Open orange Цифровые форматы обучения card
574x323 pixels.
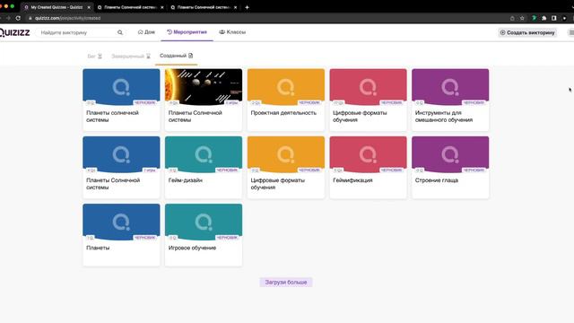[286, 168]
